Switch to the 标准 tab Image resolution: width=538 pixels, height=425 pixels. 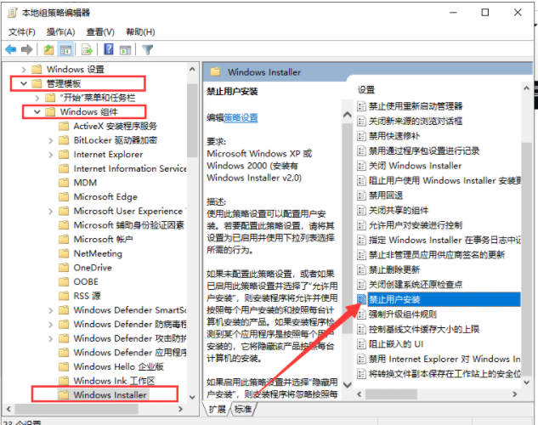243,409
